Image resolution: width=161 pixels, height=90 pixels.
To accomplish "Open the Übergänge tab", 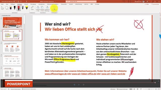I will pyautogui.click(x=33, y=4).
